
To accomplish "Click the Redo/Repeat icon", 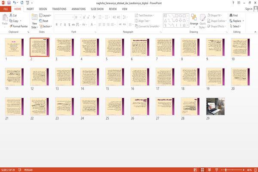I will pyautogui.click(x=22, y=3).
